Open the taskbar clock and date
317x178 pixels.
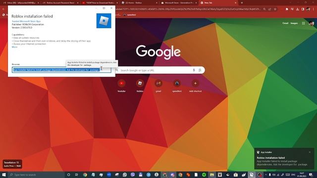[x=302, y=175]
